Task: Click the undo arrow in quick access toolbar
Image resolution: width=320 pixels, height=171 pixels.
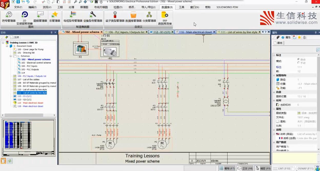Action: (x=28, y=2)
